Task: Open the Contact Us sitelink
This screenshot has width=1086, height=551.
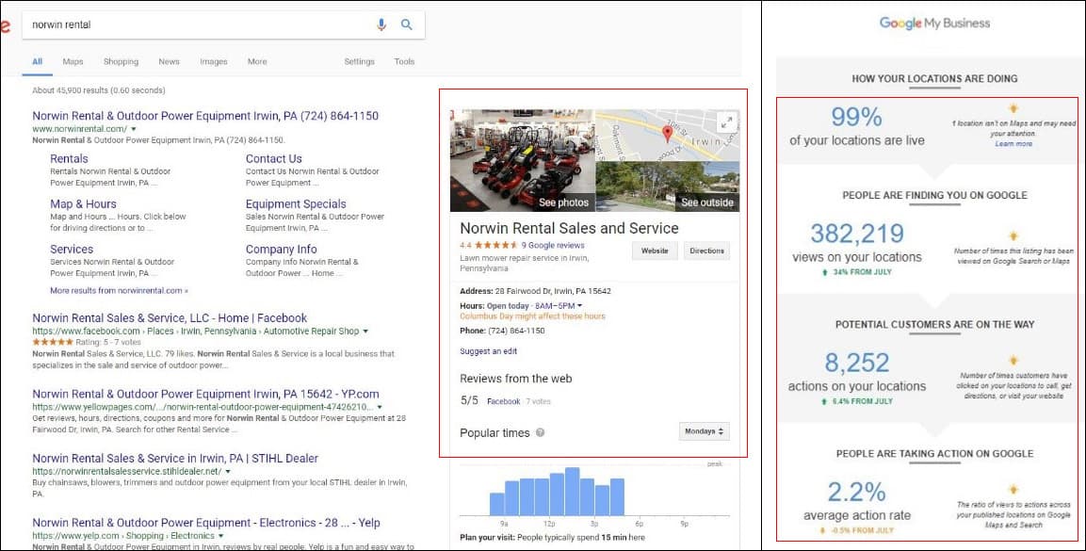Action: point(273,158)
